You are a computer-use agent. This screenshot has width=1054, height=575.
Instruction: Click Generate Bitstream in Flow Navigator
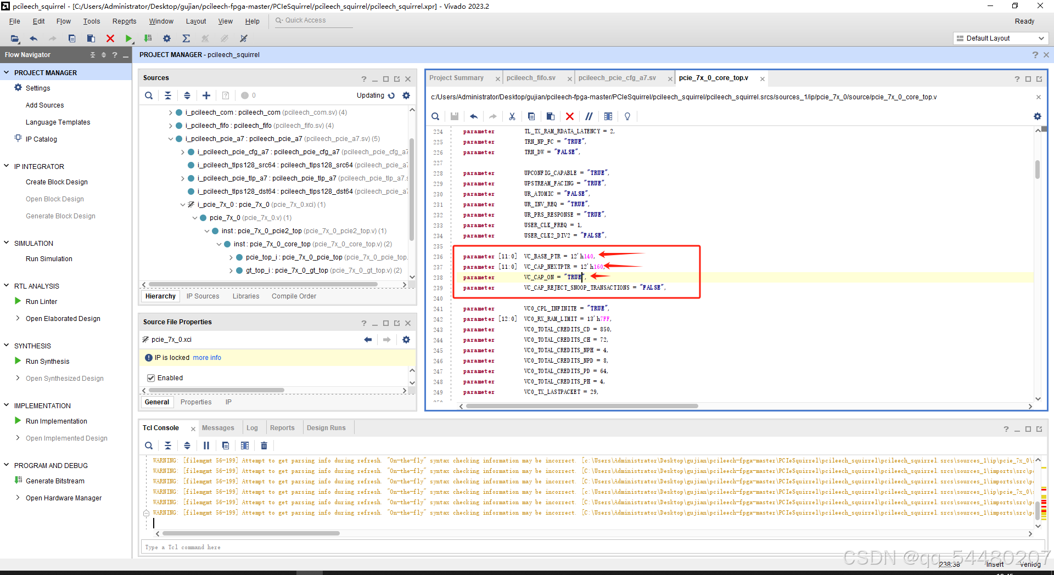click(x=55, y=481)
